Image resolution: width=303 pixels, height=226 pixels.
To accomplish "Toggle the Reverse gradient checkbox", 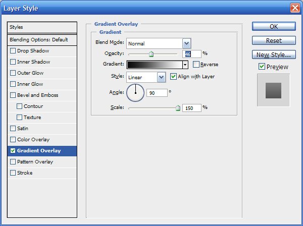I will pyautogui.click(x=196, y=64).
